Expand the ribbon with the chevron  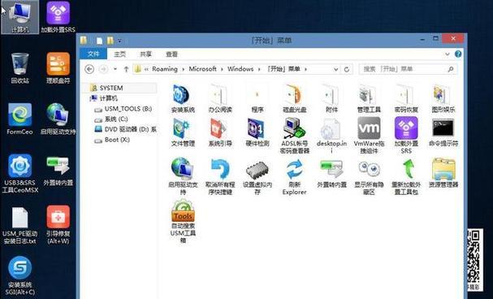pyautogui.click(x=447, y=54)
